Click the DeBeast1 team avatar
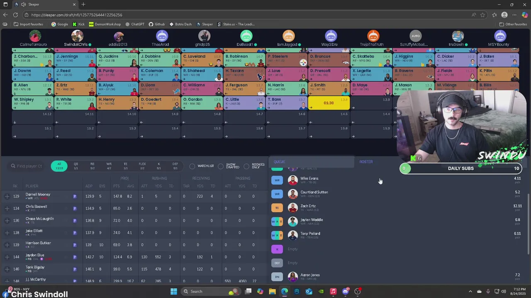The image size is (531, 298). (246, 36)
